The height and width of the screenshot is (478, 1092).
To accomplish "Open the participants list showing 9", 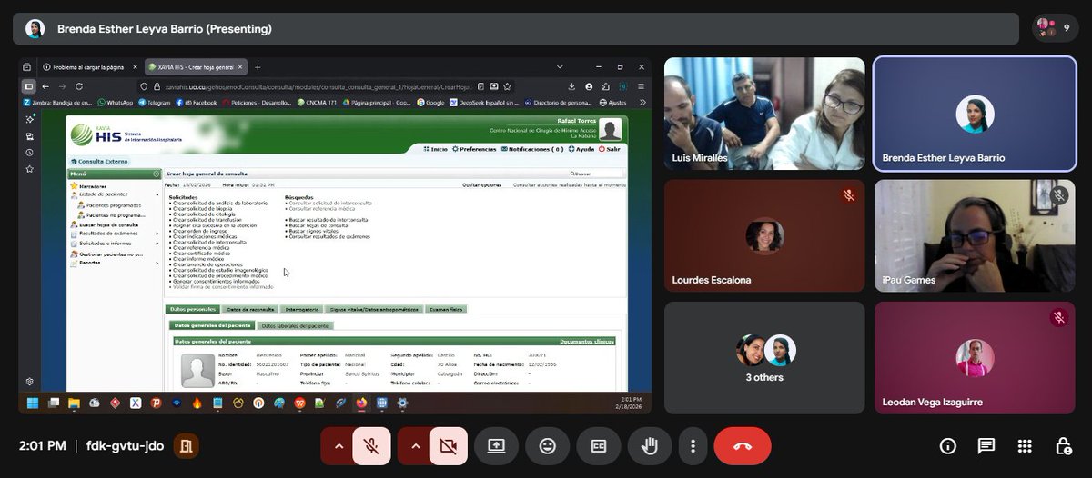I will tap(1056, 28).
